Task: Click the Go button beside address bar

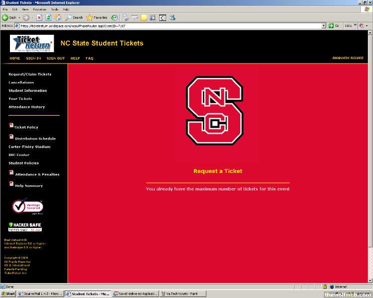Action: (334, 25)
